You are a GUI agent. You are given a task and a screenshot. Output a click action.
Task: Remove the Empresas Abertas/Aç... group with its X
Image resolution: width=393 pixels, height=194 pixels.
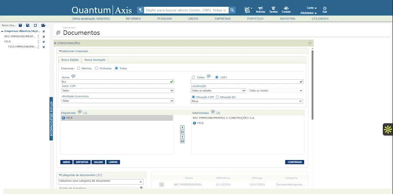pos(44,32)
